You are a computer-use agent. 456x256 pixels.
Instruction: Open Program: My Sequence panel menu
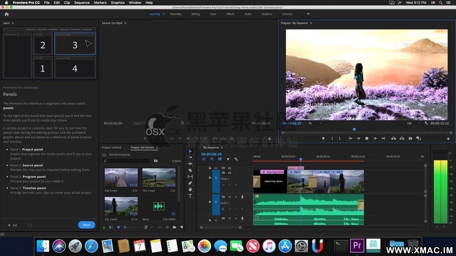pos(311,23)
